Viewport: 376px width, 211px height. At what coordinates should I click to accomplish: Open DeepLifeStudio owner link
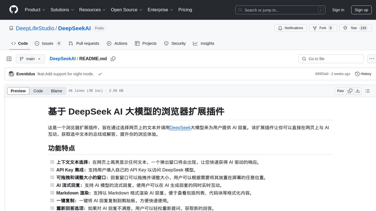click(x=35, y=28)
